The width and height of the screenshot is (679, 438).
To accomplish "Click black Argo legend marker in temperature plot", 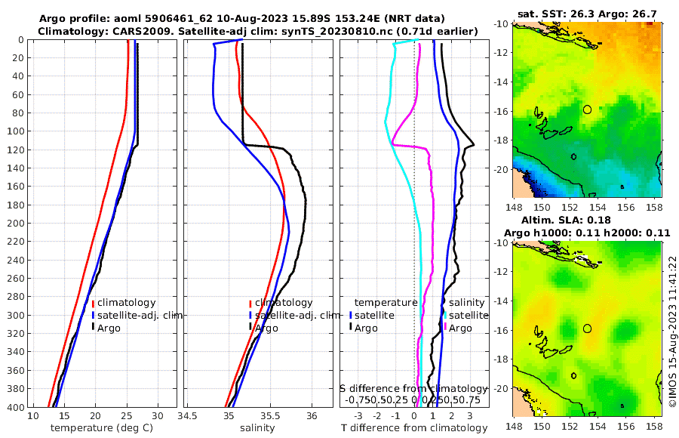I will click(93, 326).
